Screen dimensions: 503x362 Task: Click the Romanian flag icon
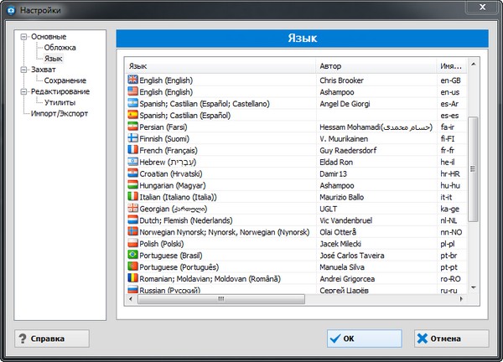coord(132,277)
